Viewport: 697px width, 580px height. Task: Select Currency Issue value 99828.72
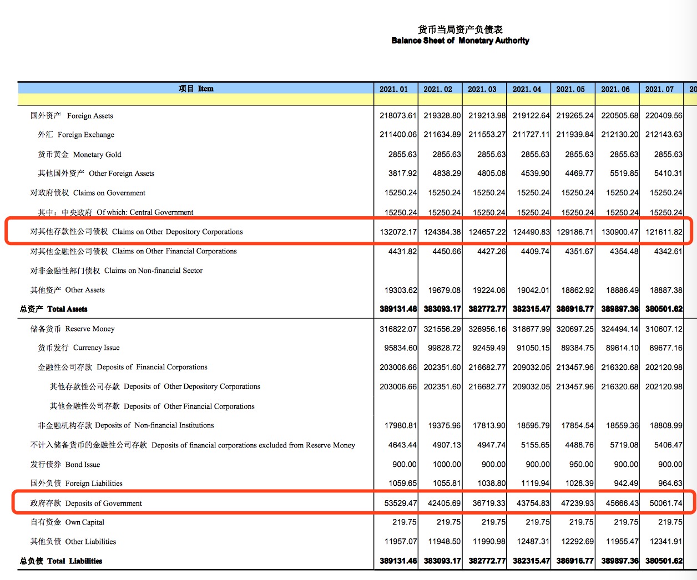[x=442, y=348]
